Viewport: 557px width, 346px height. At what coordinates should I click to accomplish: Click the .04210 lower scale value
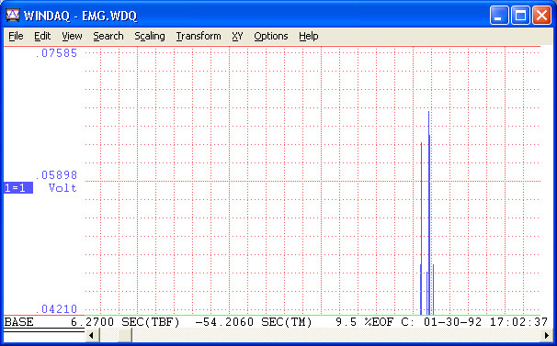pyautogui.click(x=56, y=308)
